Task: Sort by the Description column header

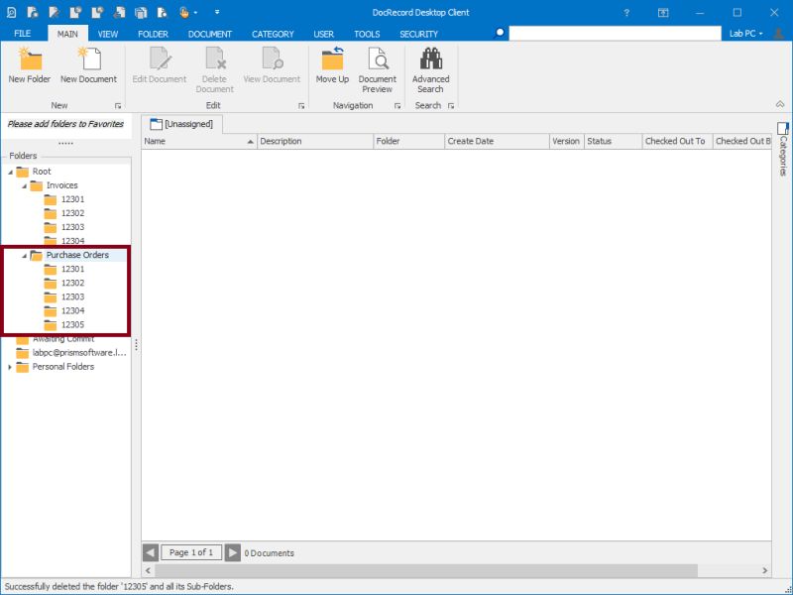Action: click(315, 141)
